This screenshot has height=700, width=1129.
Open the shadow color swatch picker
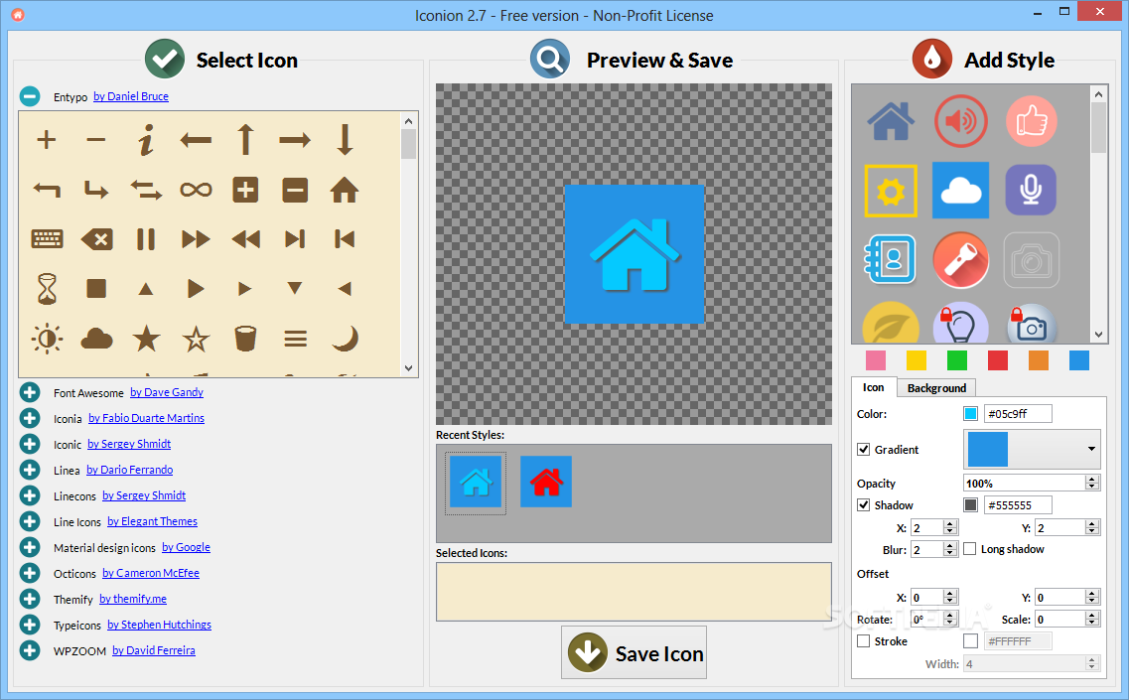970,504
